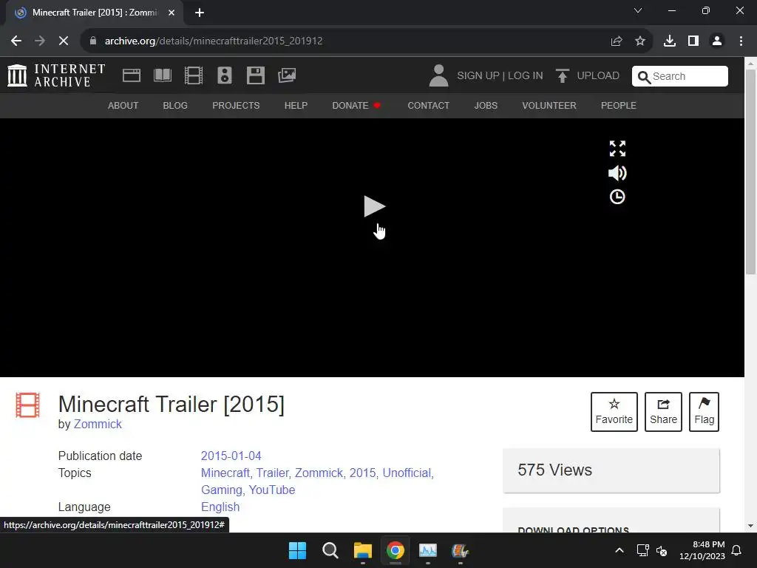Open the YouTube topic link
The width and height of the screenshot is (757, 568).
[x=272, y=490]
